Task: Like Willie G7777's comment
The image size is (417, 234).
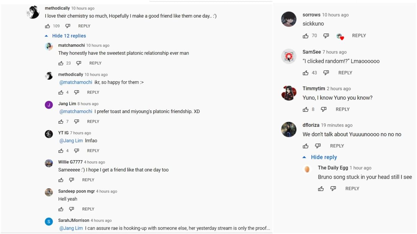Action: pos(61,180)
